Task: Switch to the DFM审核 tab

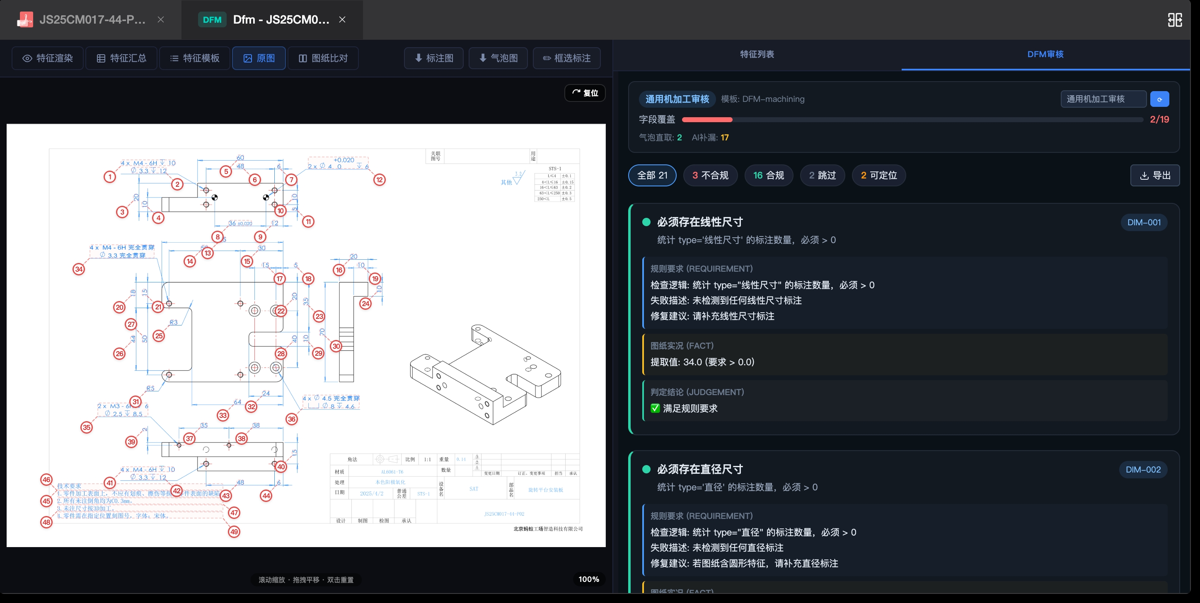Action: (x=1045, y=55)
